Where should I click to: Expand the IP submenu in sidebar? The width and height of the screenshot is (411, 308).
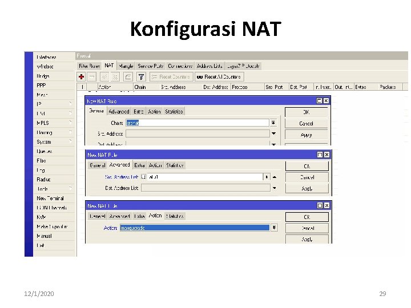54,104
